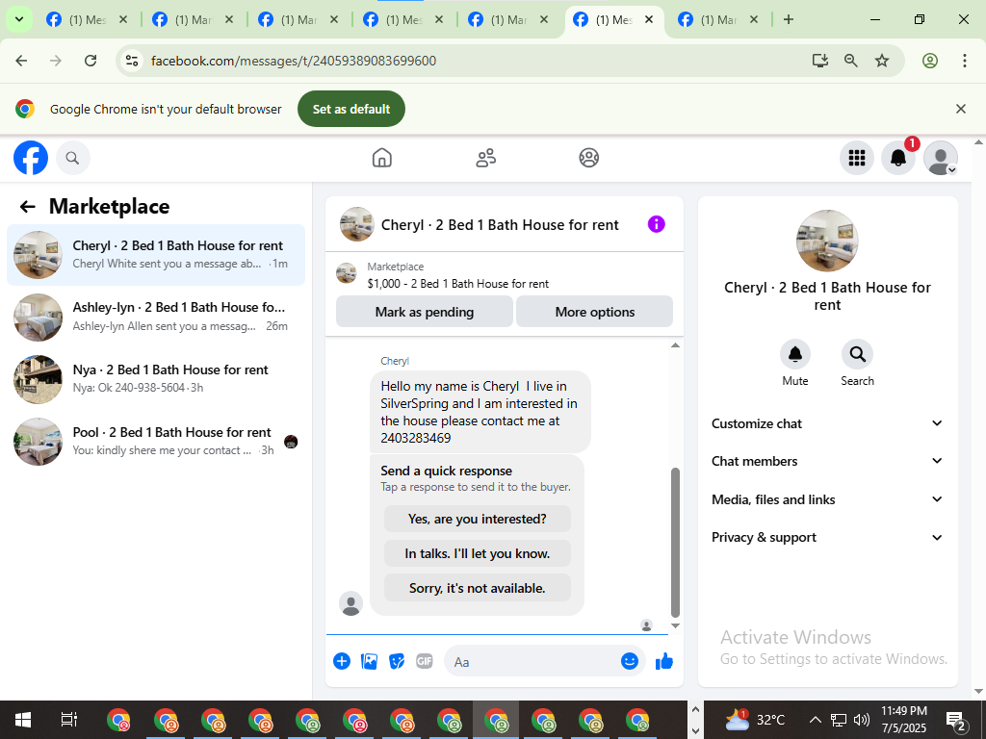Viewport: 986px width, 739px height.
Task: Choose a sticker in composer
Action: pyautogui.click(x=397, y=661)
